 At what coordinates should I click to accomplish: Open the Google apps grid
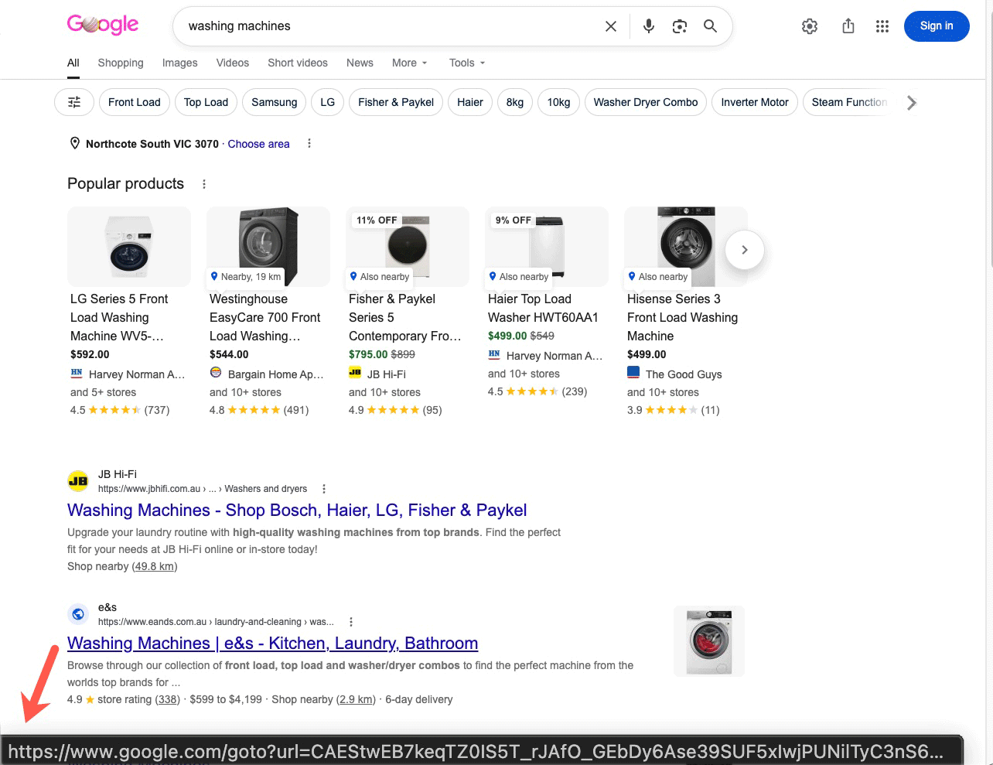coord(882,26)
